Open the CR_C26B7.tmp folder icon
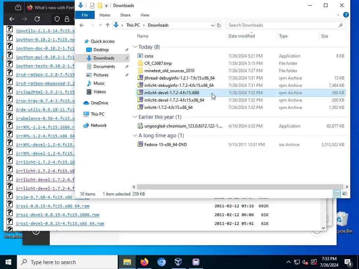The width and height of the screenshot is (359, 269). click(140, 63)
